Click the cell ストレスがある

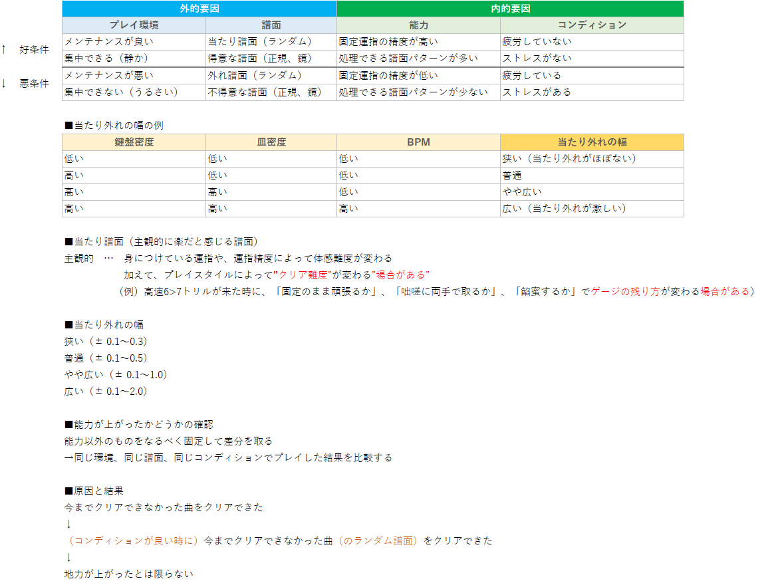click(592, 92)
